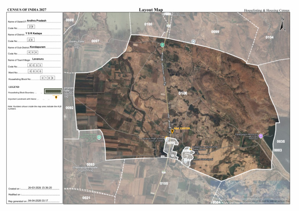Click the Houselisting Block No box in side panel

point(47,78)
